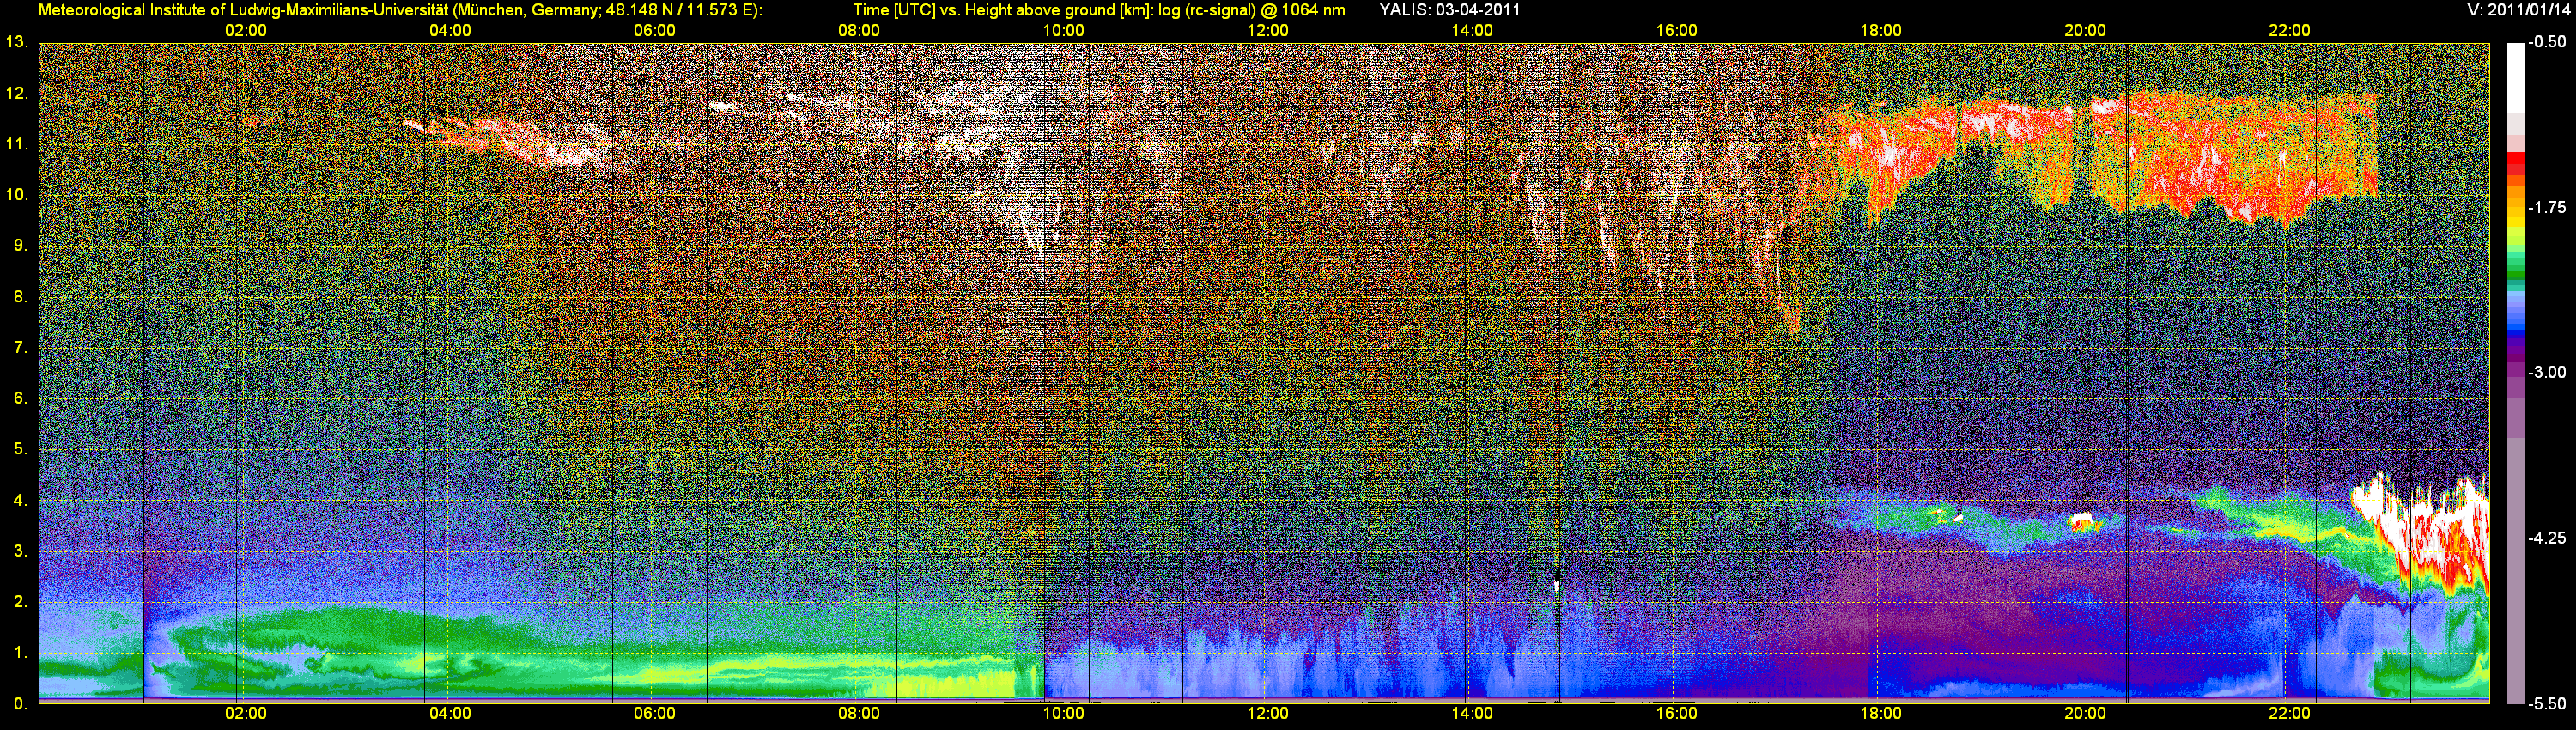
Task: Click the height axis label "7."
Action: click(x=20, y=348)
